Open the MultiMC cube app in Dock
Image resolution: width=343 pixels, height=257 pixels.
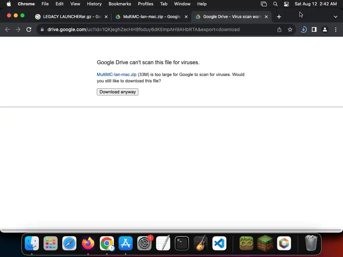coord(284,243)
